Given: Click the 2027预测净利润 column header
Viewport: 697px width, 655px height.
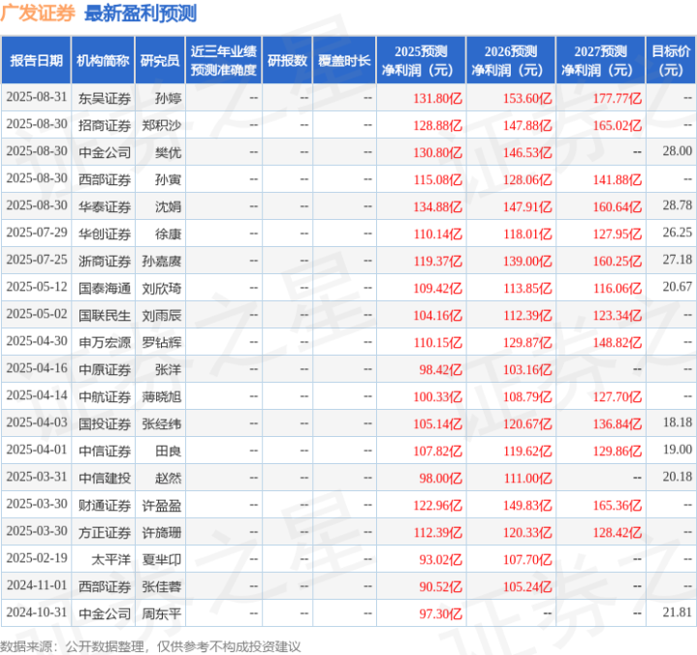Looking at the screenshot, I should pos(600,60).
